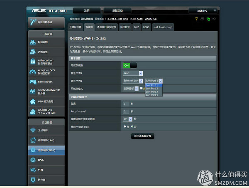Click the ASUS logo

(x=39, y=11)
